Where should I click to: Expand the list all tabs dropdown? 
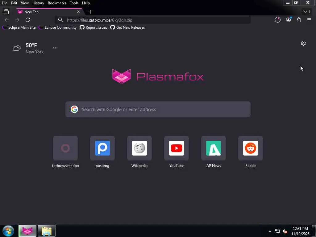pos(307,12)
